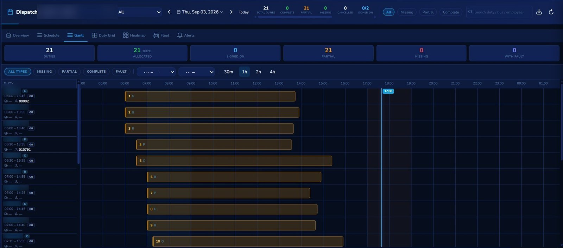Switch to the Schedule tab
The width and height of the screenshot is (563, 248).
click(48, 35)
